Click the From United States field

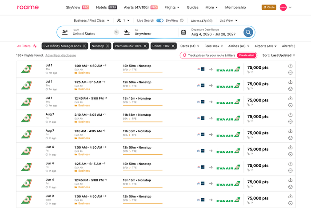pos(86,32)
